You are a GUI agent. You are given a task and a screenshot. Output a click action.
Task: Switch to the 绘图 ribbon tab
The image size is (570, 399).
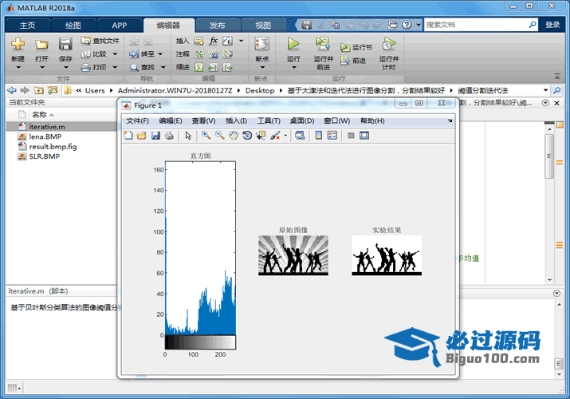(x=73, y=25)
